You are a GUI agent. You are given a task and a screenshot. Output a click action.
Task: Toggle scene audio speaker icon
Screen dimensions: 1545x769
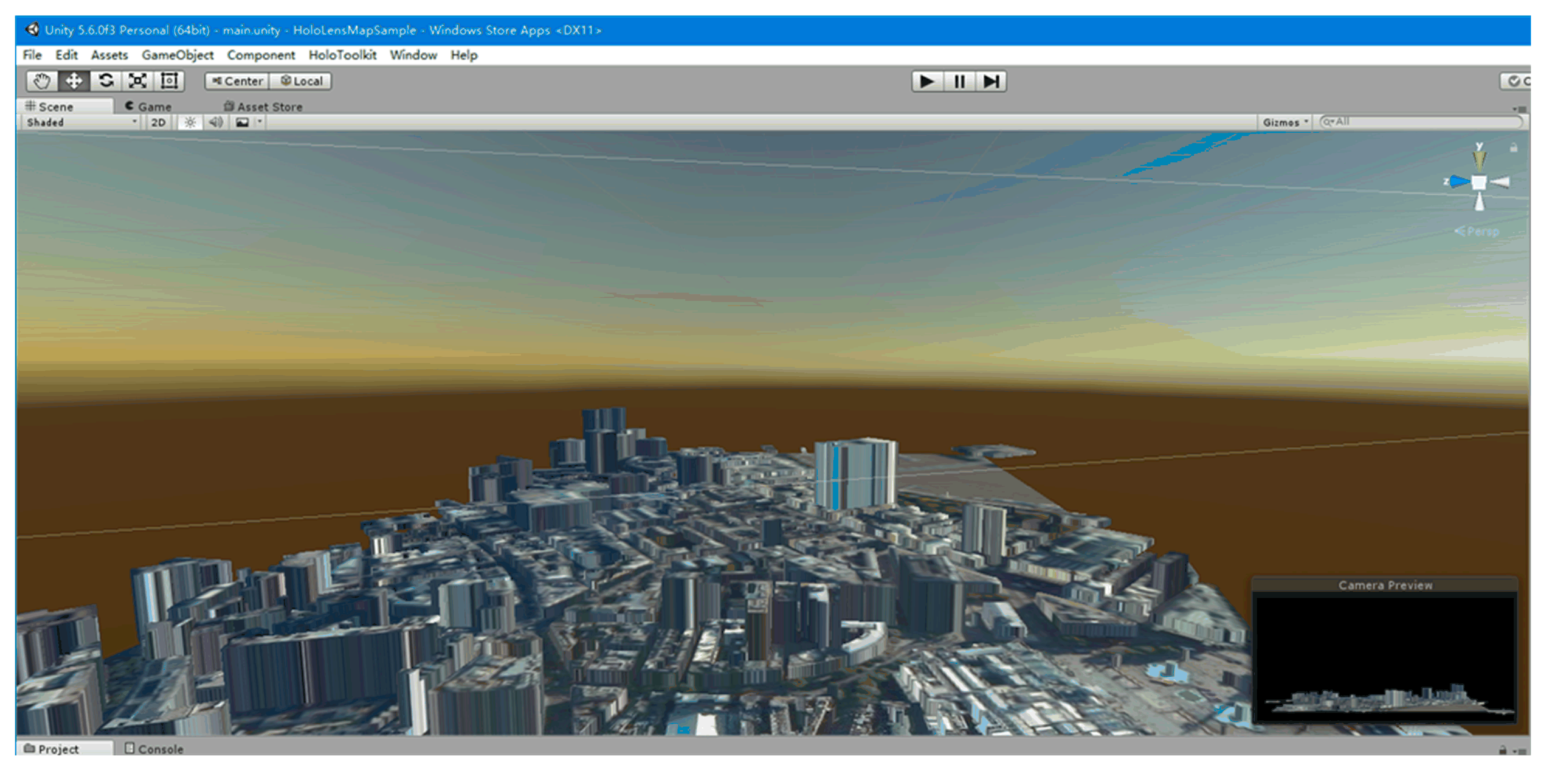point(215,122)
